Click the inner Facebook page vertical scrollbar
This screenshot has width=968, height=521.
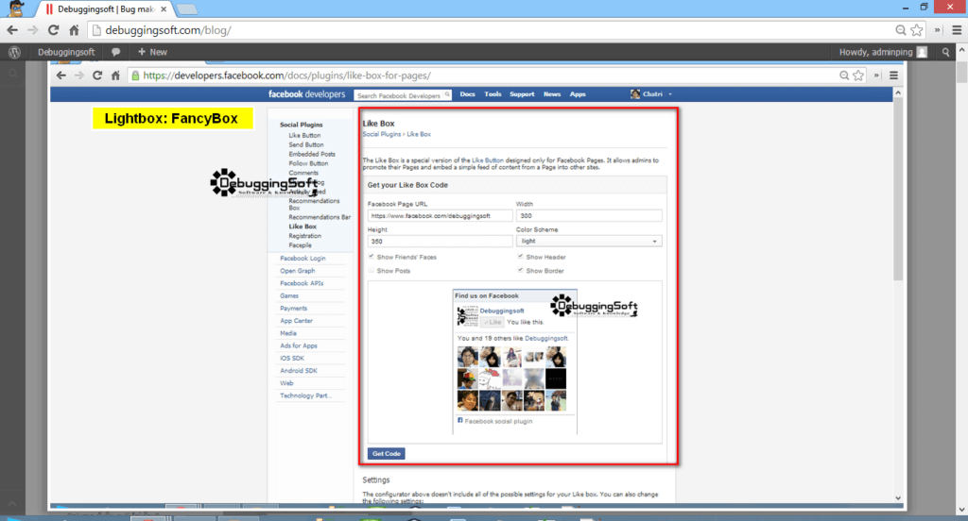pos(898,189)
